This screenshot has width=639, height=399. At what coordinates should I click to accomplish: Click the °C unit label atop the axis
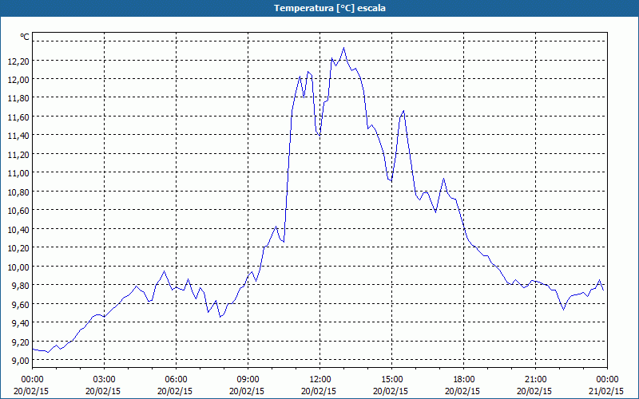25,37
